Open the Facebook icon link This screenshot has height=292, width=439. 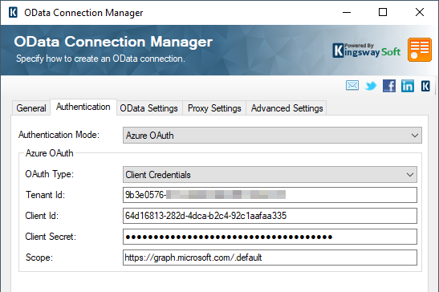click(389, 86)
